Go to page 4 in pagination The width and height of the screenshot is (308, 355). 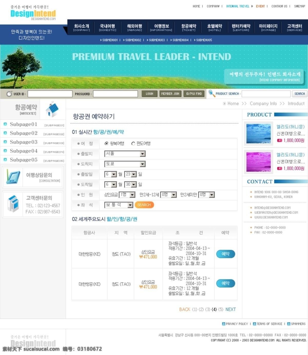click(214, 309)
